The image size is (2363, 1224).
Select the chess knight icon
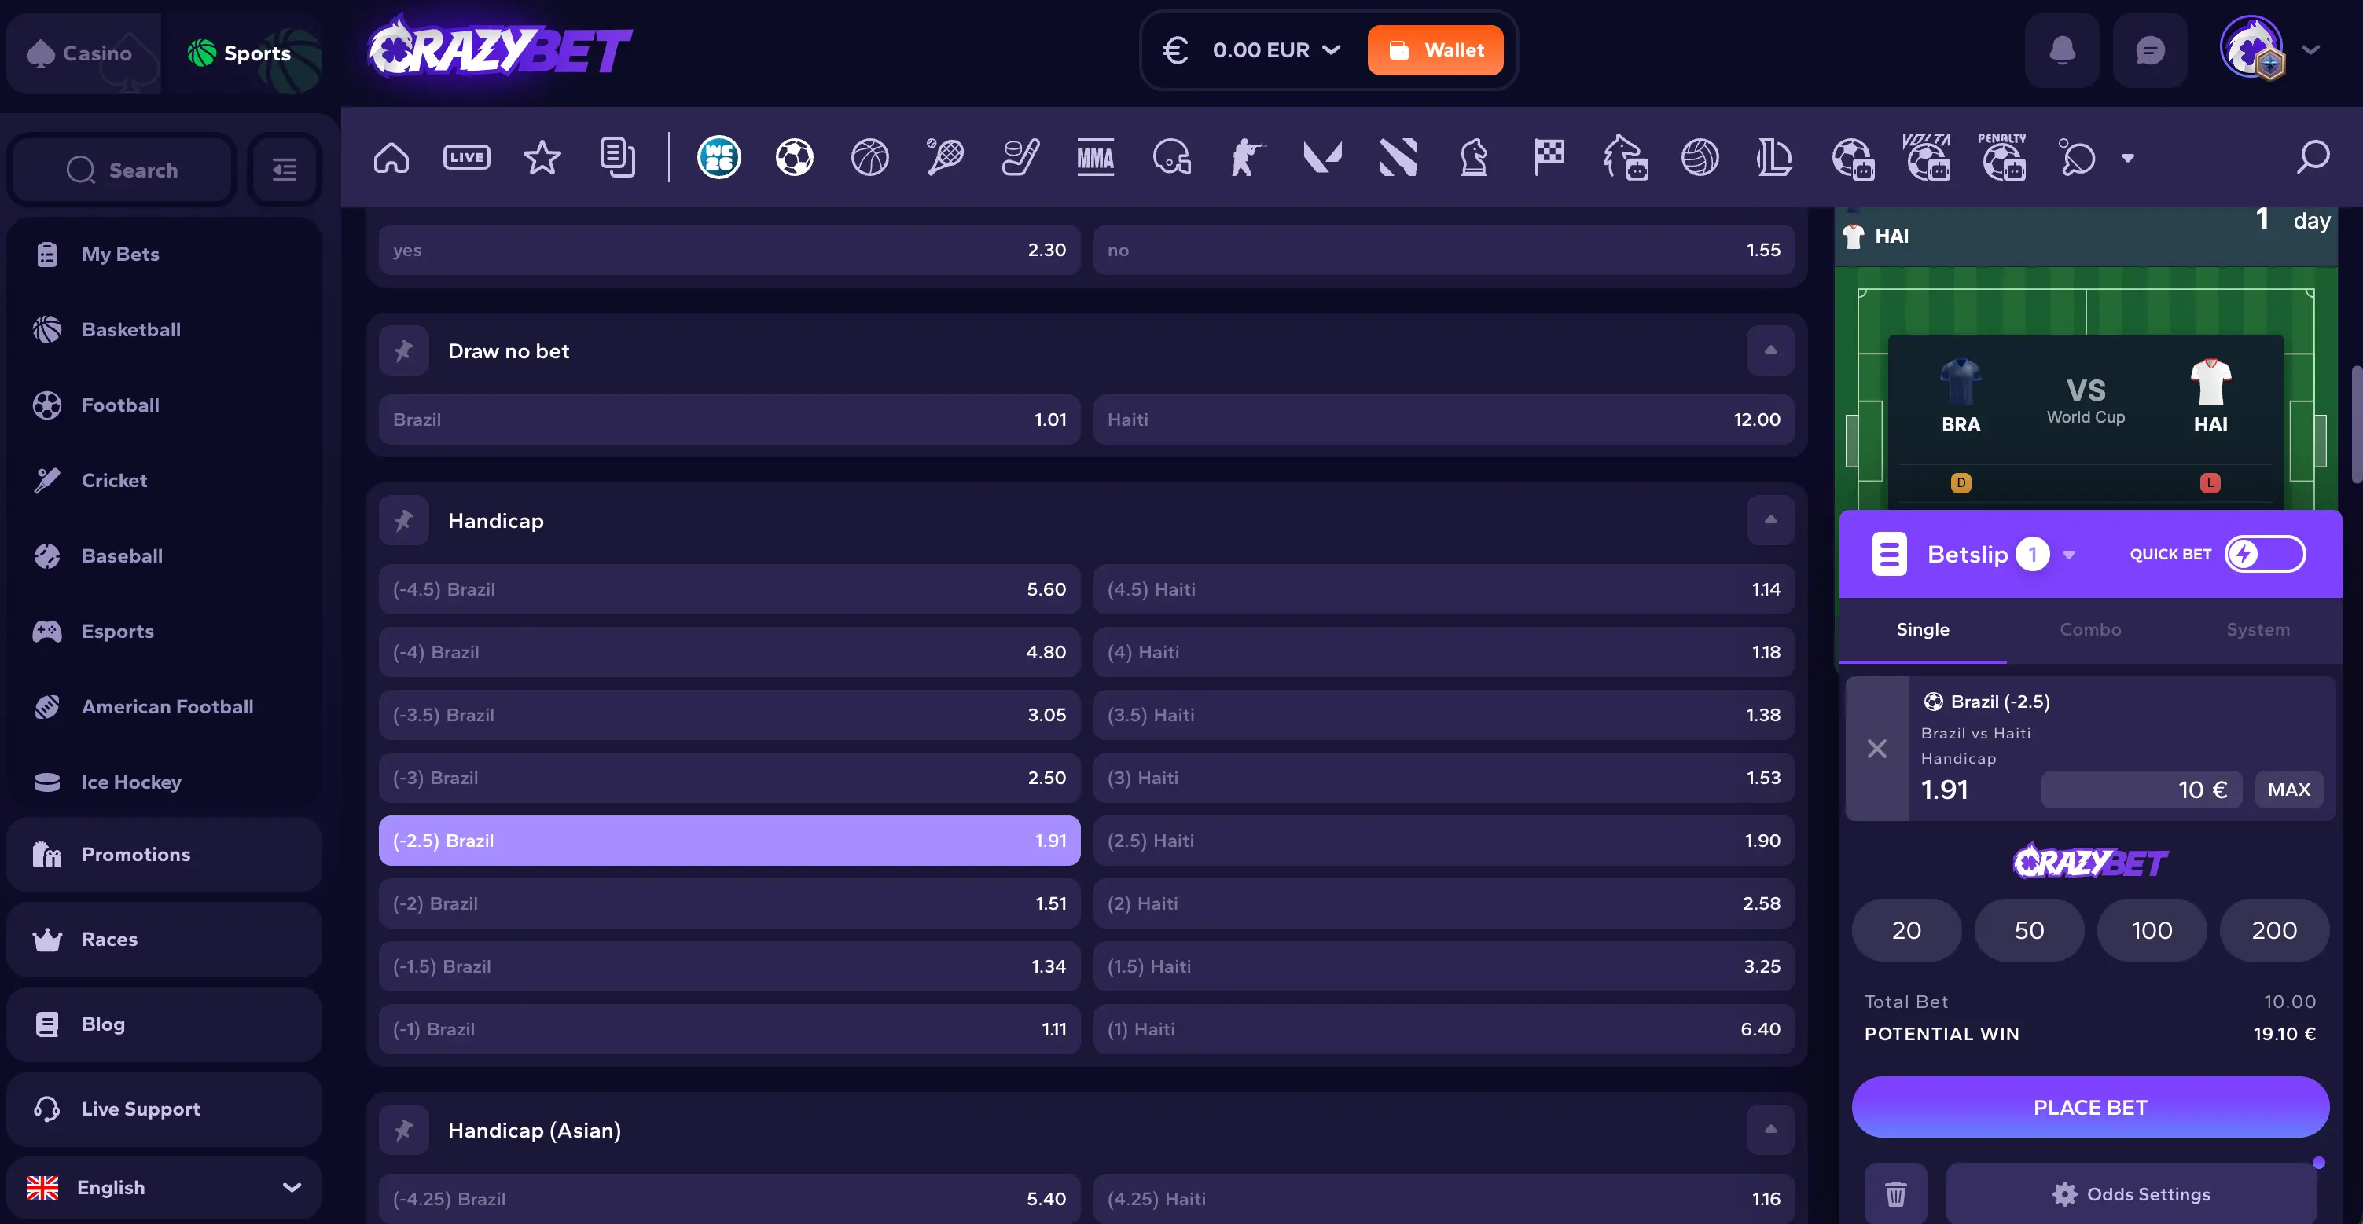click(1473, 158)
